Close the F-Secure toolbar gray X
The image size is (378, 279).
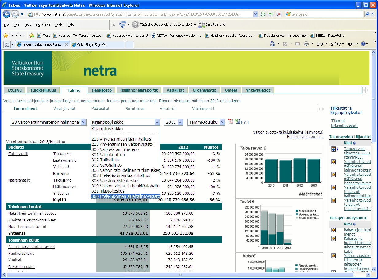114,25
